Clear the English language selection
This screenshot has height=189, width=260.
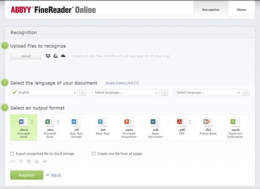point(82,92)
